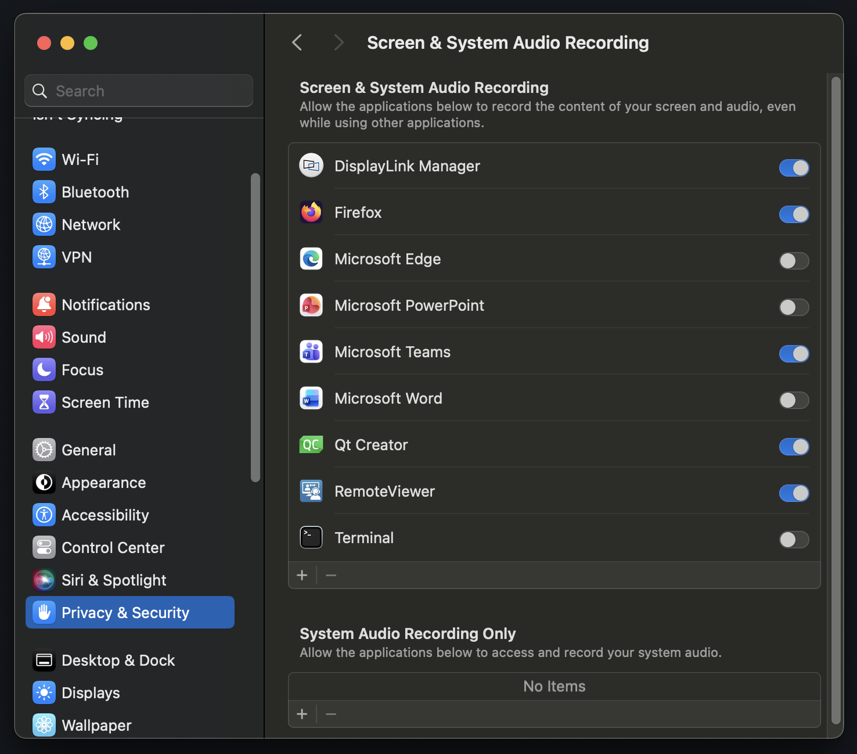This screenshot has width=857, height=754.
Task: Select Privacy & Security in sidebar
Action: [x=125, y=612]
